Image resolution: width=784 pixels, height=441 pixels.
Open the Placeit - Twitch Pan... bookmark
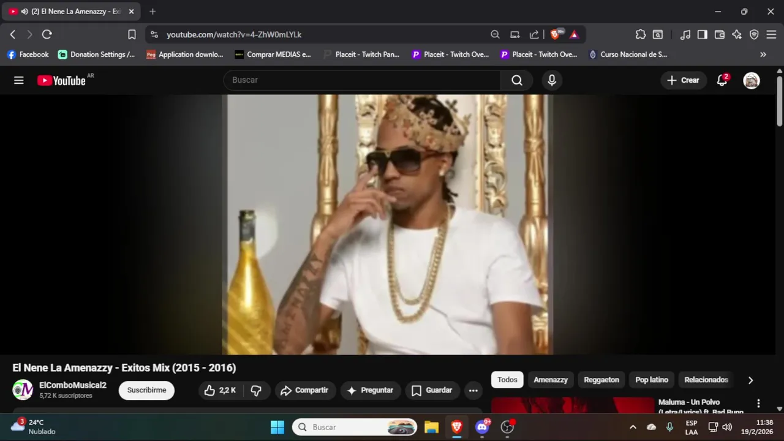tap(361, 55)
